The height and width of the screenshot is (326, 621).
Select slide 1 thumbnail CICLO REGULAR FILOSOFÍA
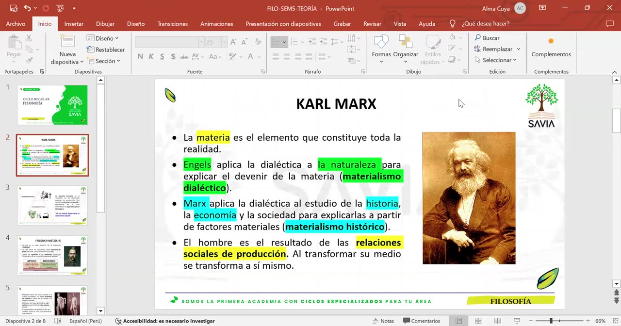tap(52, 105)
